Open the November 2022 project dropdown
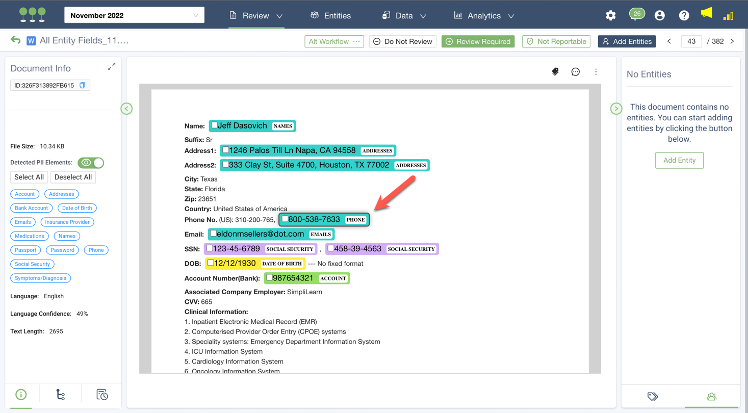This screenshot has width=748, height=413. pyautogui.click(x=135, y=15)
